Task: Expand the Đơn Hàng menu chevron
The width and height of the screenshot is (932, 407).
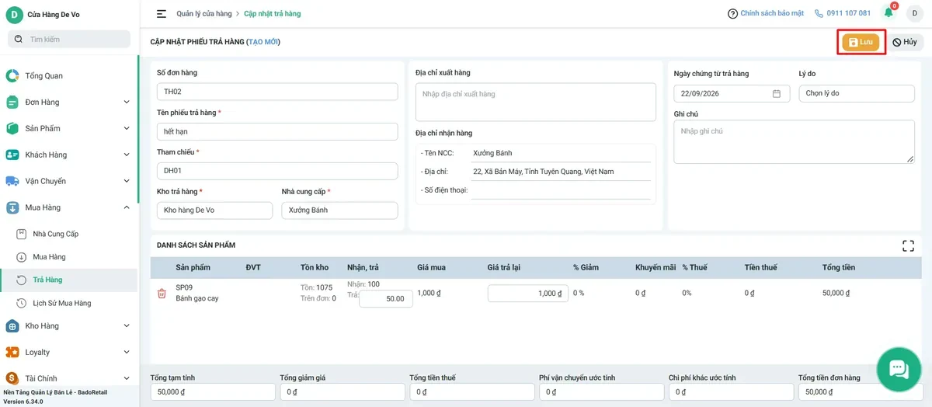Action: tap(127, 102)
